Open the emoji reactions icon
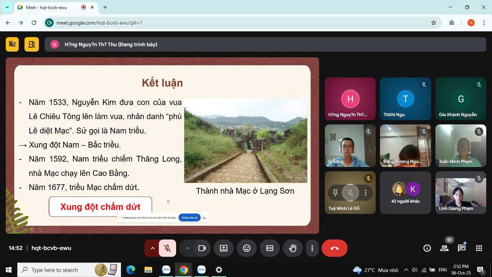 tap(247, 248)
